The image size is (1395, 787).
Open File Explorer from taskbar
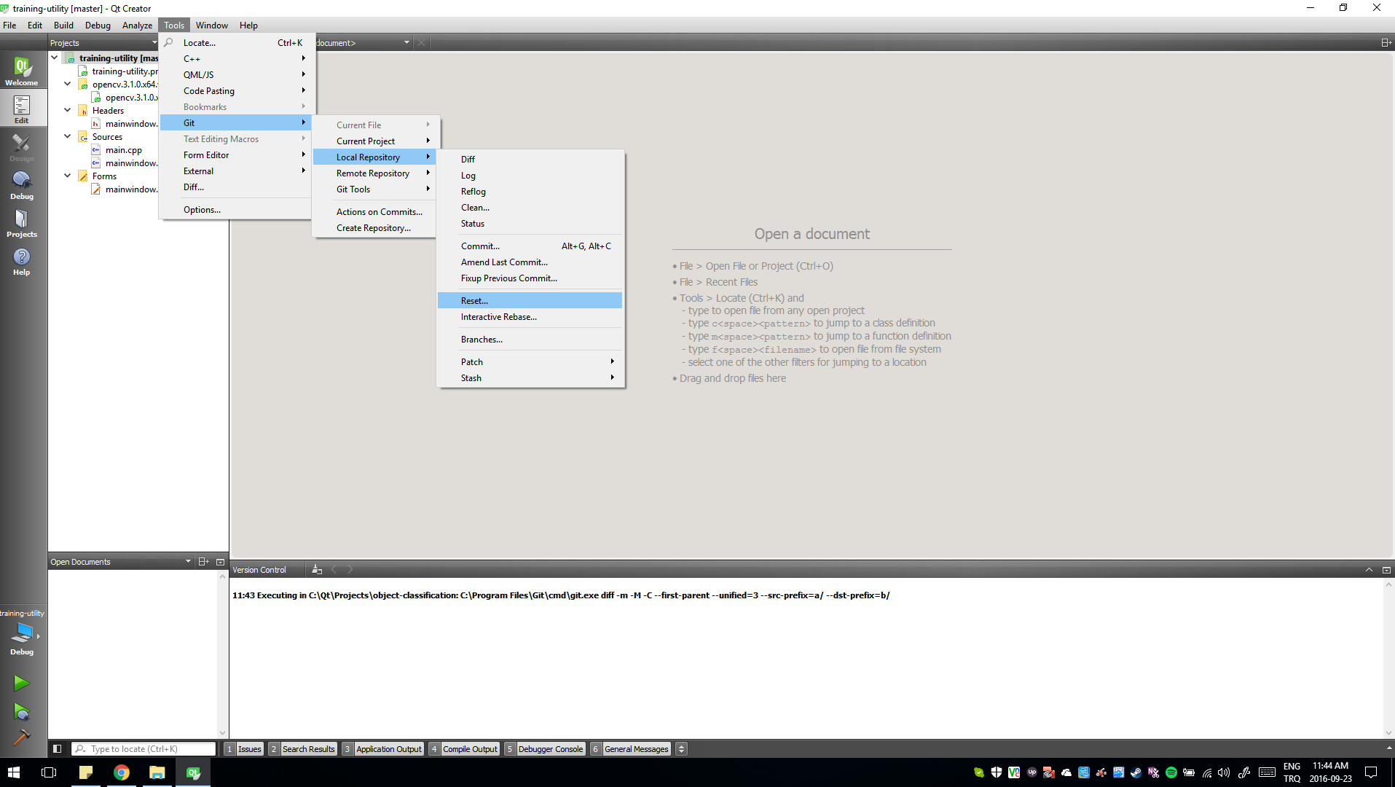point(157,772)
